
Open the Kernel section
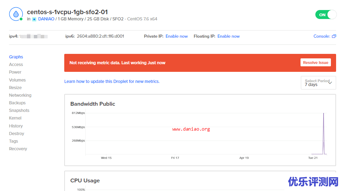15,118
